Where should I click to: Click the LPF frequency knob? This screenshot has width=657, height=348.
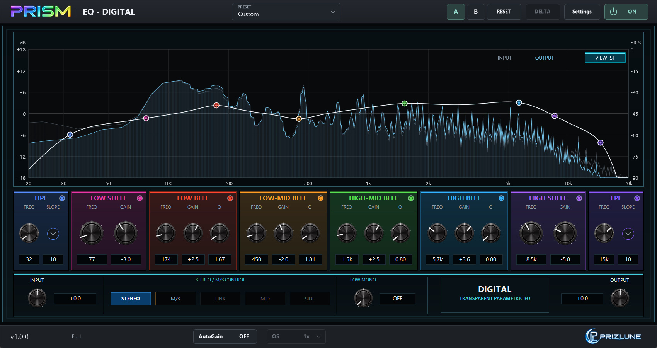point(604,233)
